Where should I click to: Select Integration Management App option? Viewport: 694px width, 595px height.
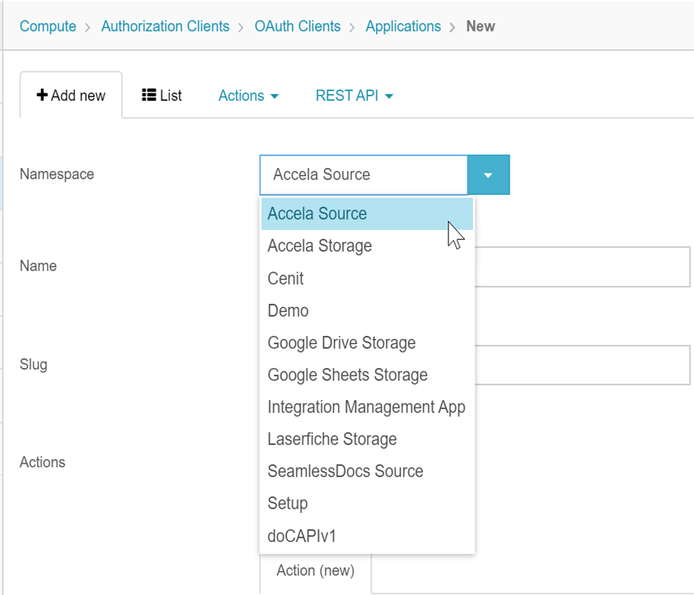coord(366,407)
